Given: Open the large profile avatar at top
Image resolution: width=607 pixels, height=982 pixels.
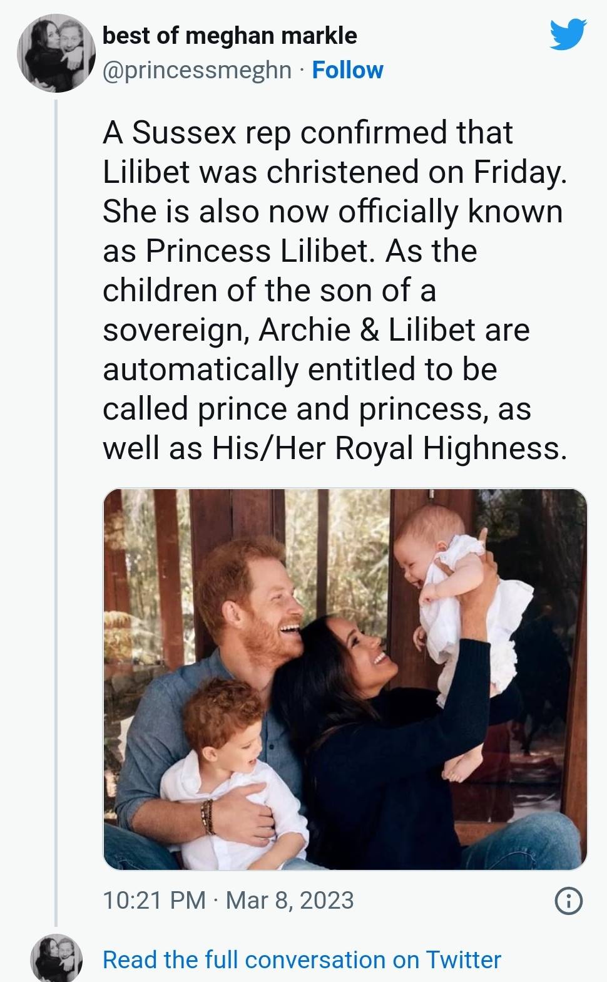Looking at the screenshot, I should point(56,53).
